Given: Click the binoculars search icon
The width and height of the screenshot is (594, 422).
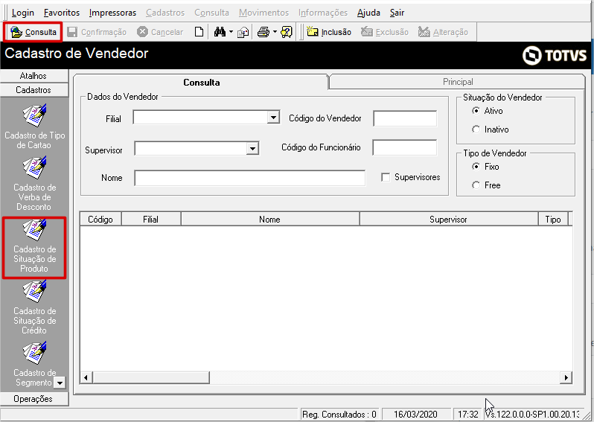Looking at the screenshot, I should pos(220,32).
